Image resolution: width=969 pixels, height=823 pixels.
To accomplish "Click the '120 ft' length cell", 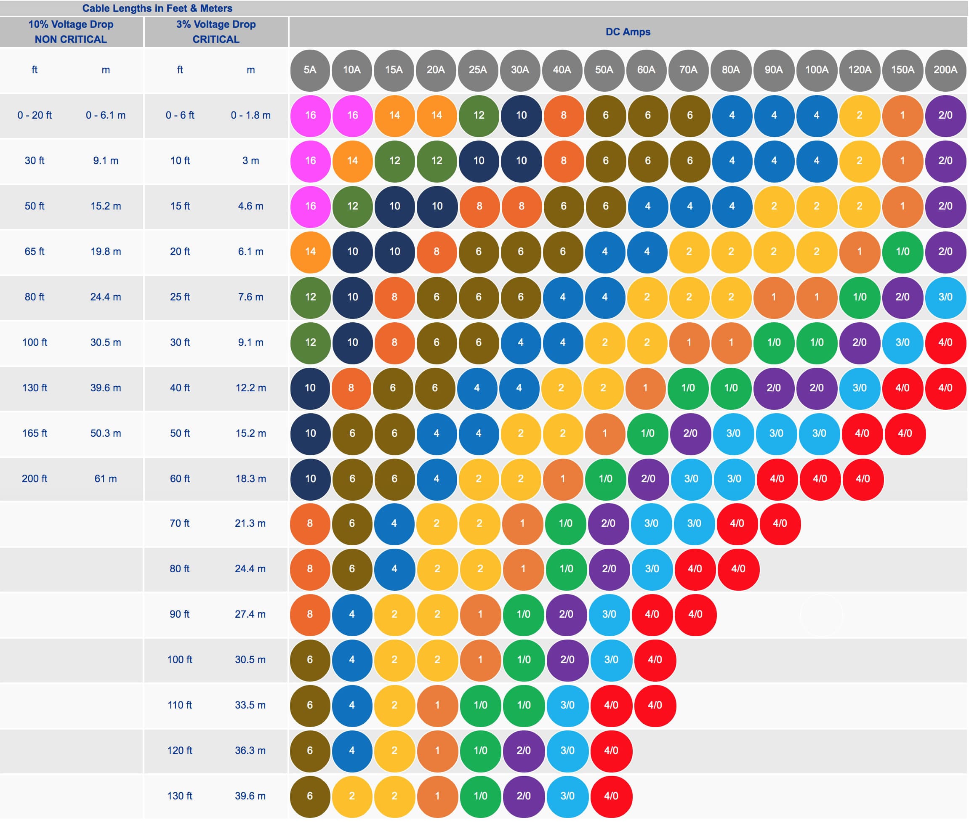I will (180, 751).
